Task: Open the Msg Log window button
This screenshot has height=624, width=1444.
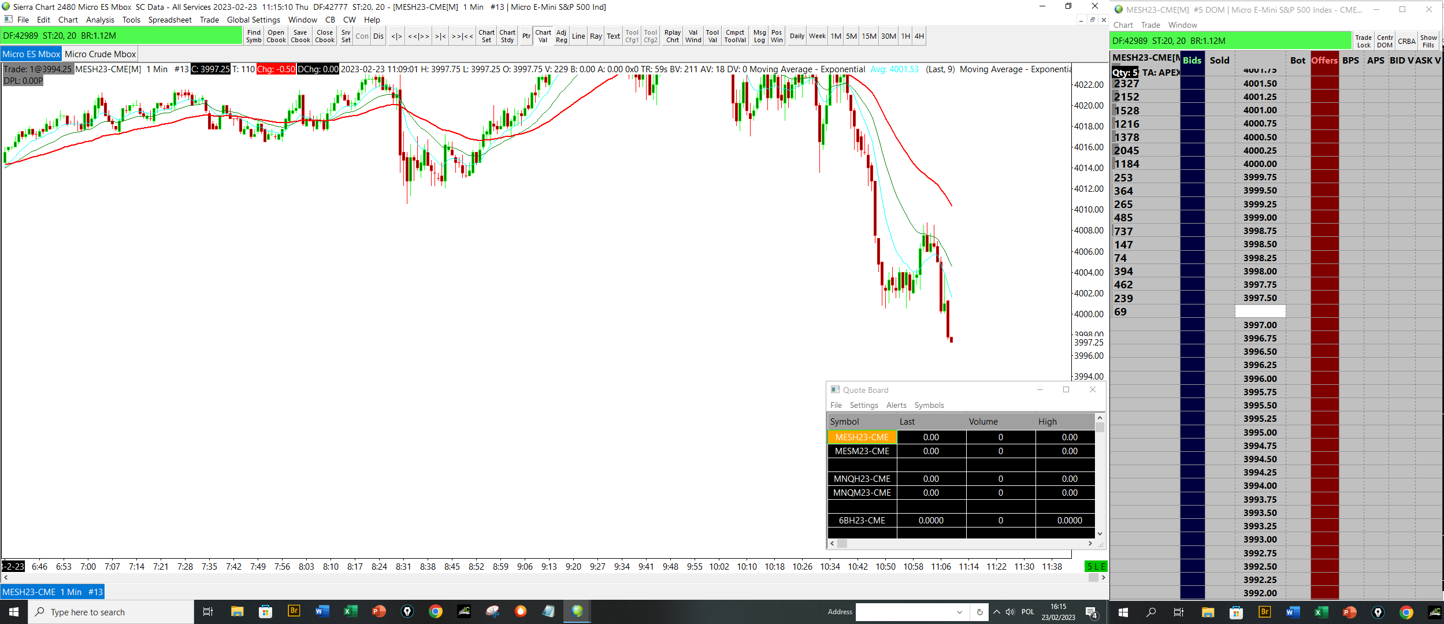Action: point(759,36)
